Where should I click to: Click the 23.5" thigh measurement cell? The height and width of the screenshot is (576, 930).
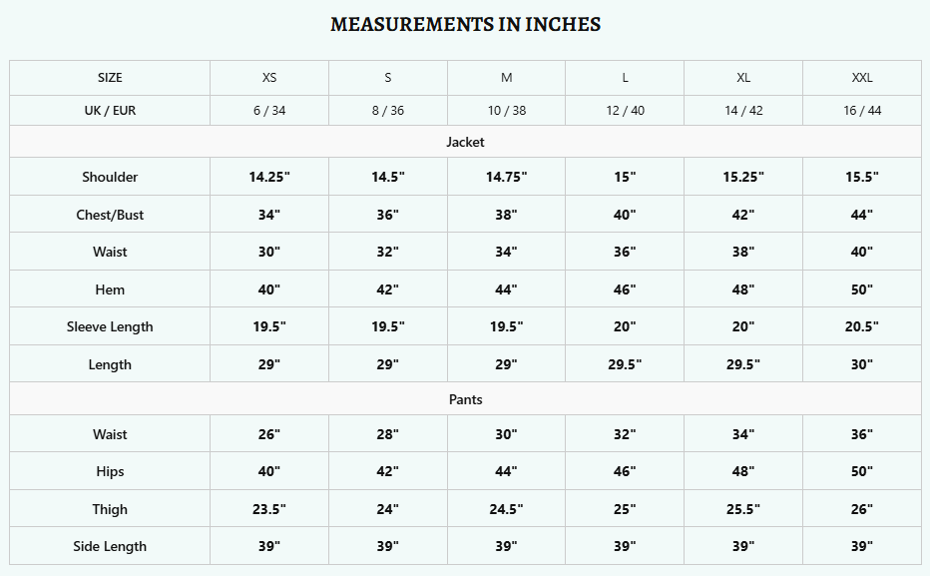[x=269, y=509]
